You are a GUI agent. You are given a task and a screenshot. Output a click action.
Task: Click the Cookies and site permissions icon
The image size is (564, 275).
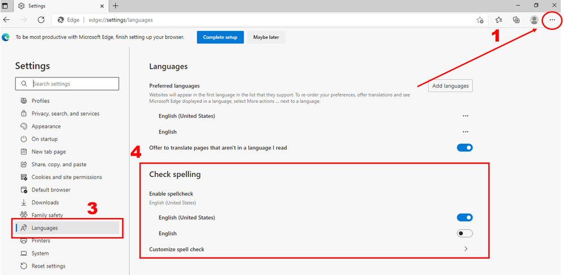[x=24, y=177]
